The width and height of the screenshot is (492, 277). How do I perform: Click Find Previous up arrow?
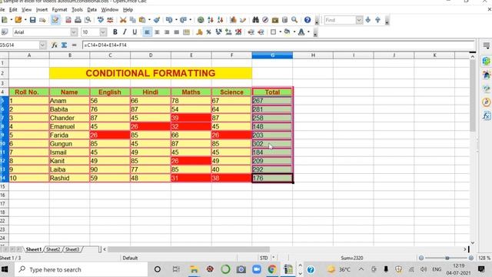tap(377, 20)
